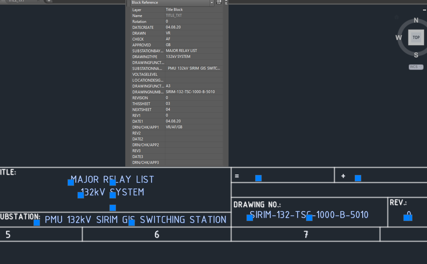427x264 pixels.
Task: Add a new drawing tab with plus button
Action: click(x=49, y=1)
